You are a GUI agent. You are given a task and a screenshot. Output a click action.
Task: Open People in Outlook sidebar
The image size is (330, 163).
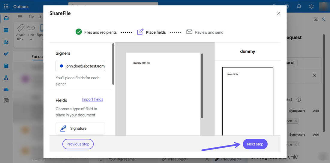pyautogui.click(x=6, y=42)
